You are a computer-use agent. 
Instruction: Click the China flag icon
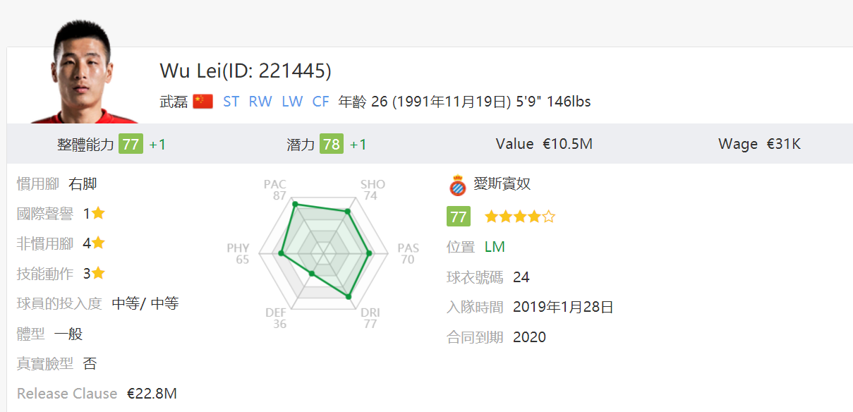[202, 102]
